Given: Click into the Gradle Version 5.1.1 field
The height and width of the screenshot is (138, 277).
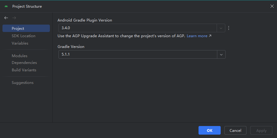Looking at the screenshot, I should click(135, 54).
